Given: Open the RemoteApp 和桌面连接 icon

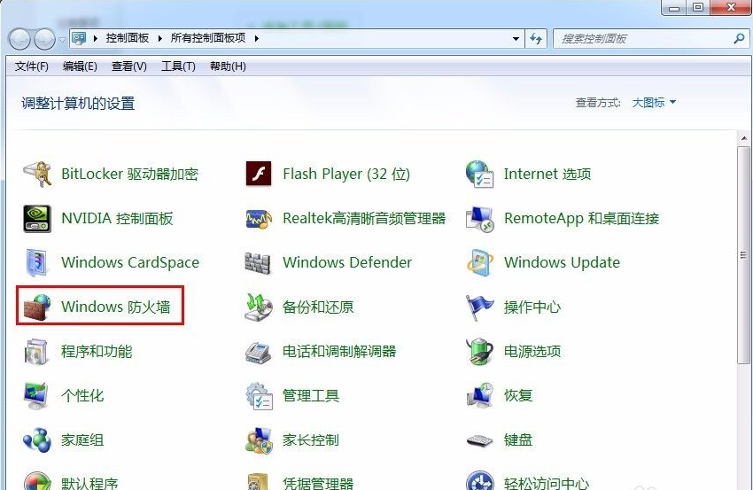Looking at the screenshot, I should pos(479,219).
